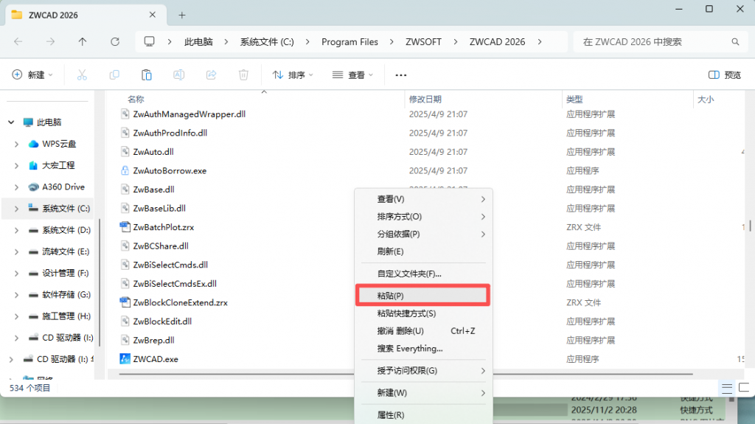Viewport: 755px width, 424px height.
Task: Sort by the 类型 column header
Action: tap(574, 100)
